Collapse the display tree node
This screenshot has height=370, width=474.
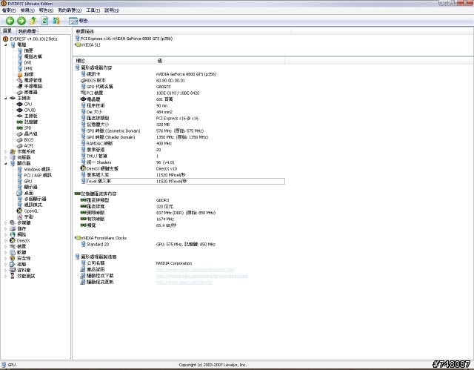[x=5, y=163]
